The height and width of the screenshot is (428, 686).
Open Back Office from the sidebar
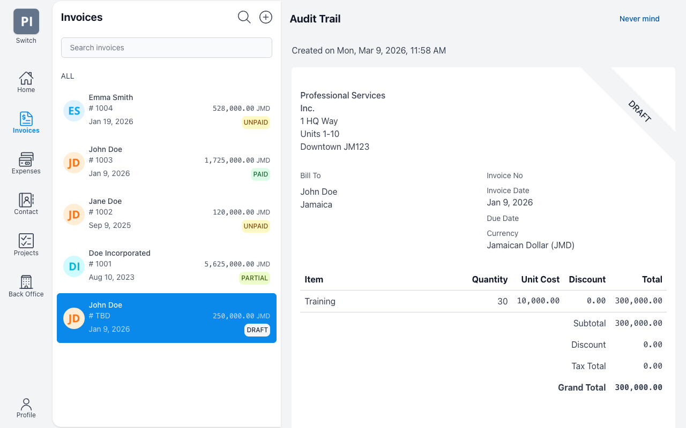coord(26,285)
